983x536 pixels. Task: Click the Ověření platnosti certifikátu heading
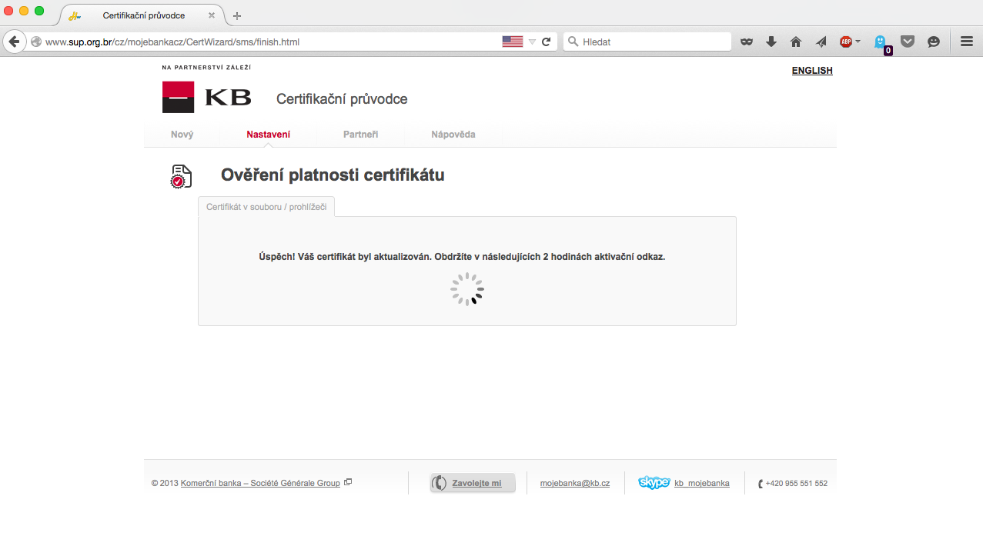pyautogui.click(x=333, y=175)
